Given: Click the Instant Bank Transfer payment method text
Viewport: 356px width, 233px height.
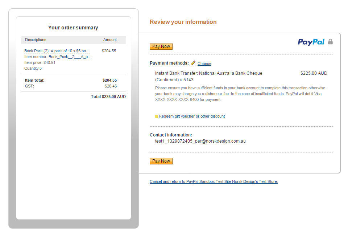Looking at the screenshot, I should [x=208, y=73].
